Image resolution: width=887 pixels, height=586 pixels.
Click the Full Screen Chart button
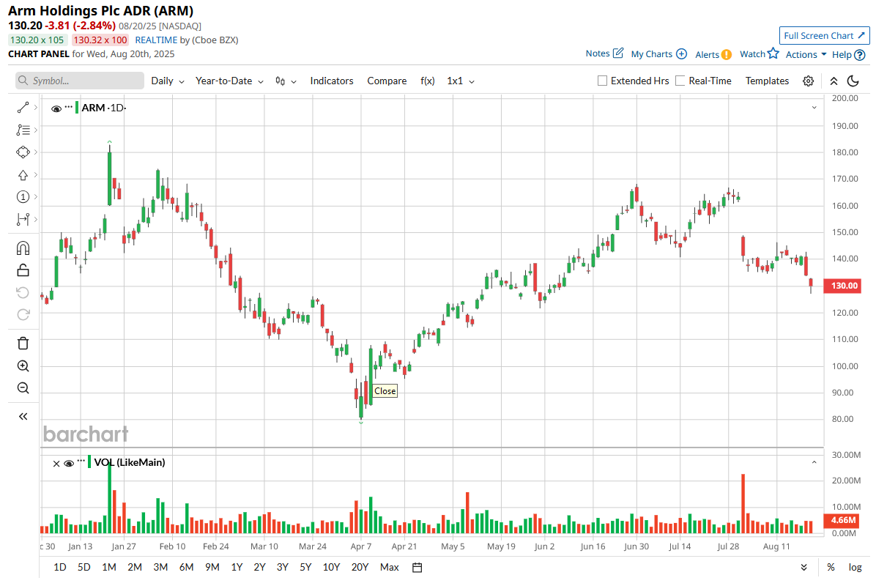(825, 36)
